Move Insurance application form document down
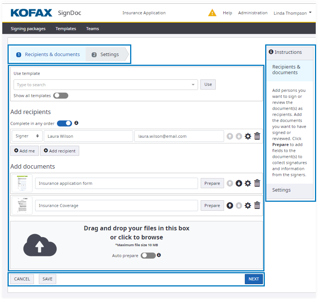 point(239,183)
